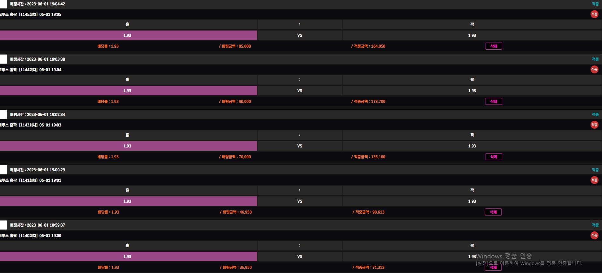The image size is (602, 273).
Task: Remove the 70,000 bet using 삭제
Action: click(x=494, y=157)
